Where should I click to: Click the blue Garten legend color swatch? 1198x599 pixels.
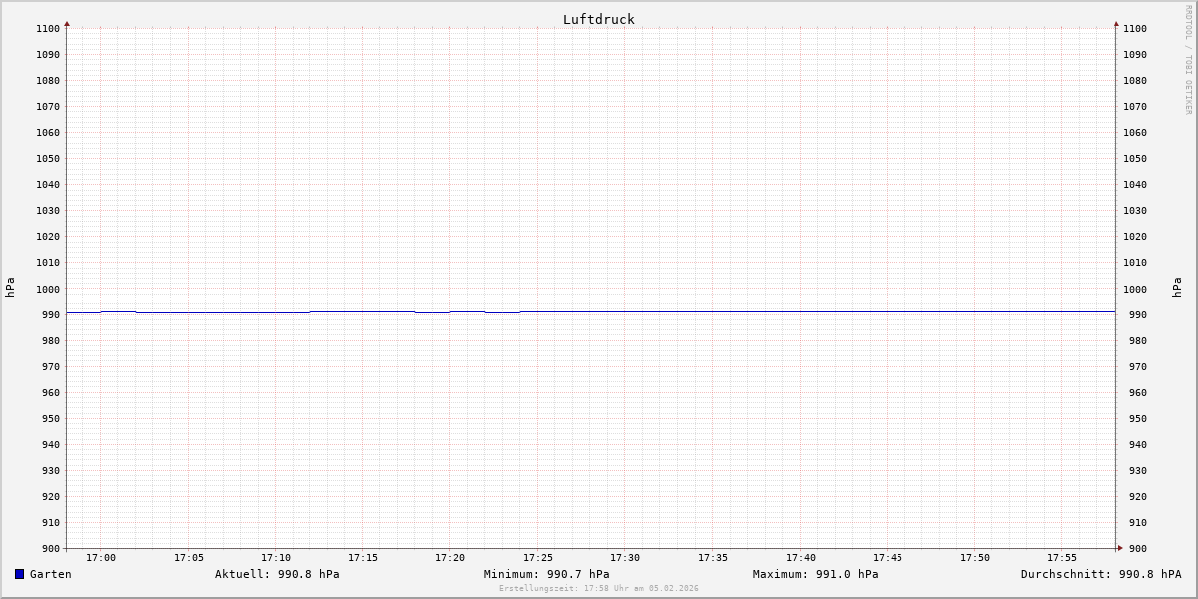19,574
